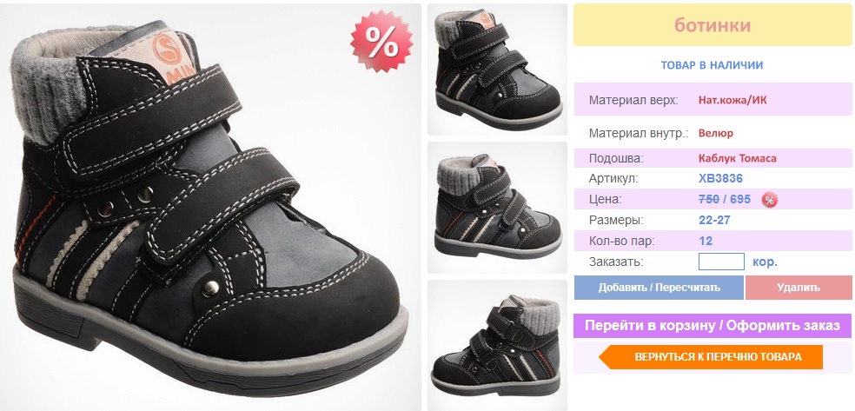This screenshot has height=411, width=855.
Task: Click the large main boot product image
Action: 210,207
